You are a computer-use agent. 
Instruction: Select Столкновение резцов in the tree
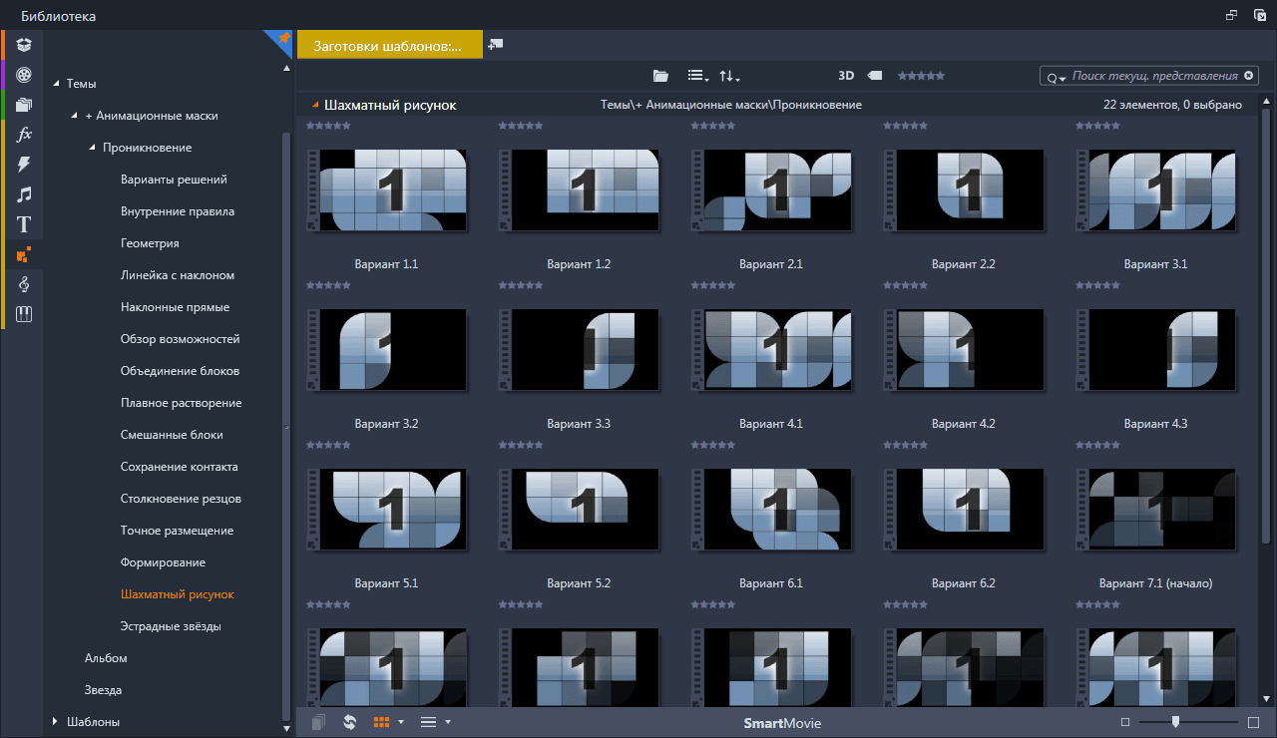(181, 499)
